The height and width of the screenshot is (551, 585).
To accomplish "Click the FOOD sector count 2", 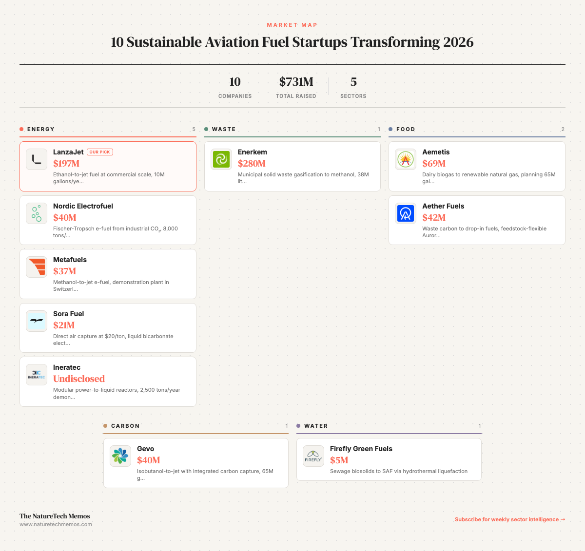I will tap(563, 129).
